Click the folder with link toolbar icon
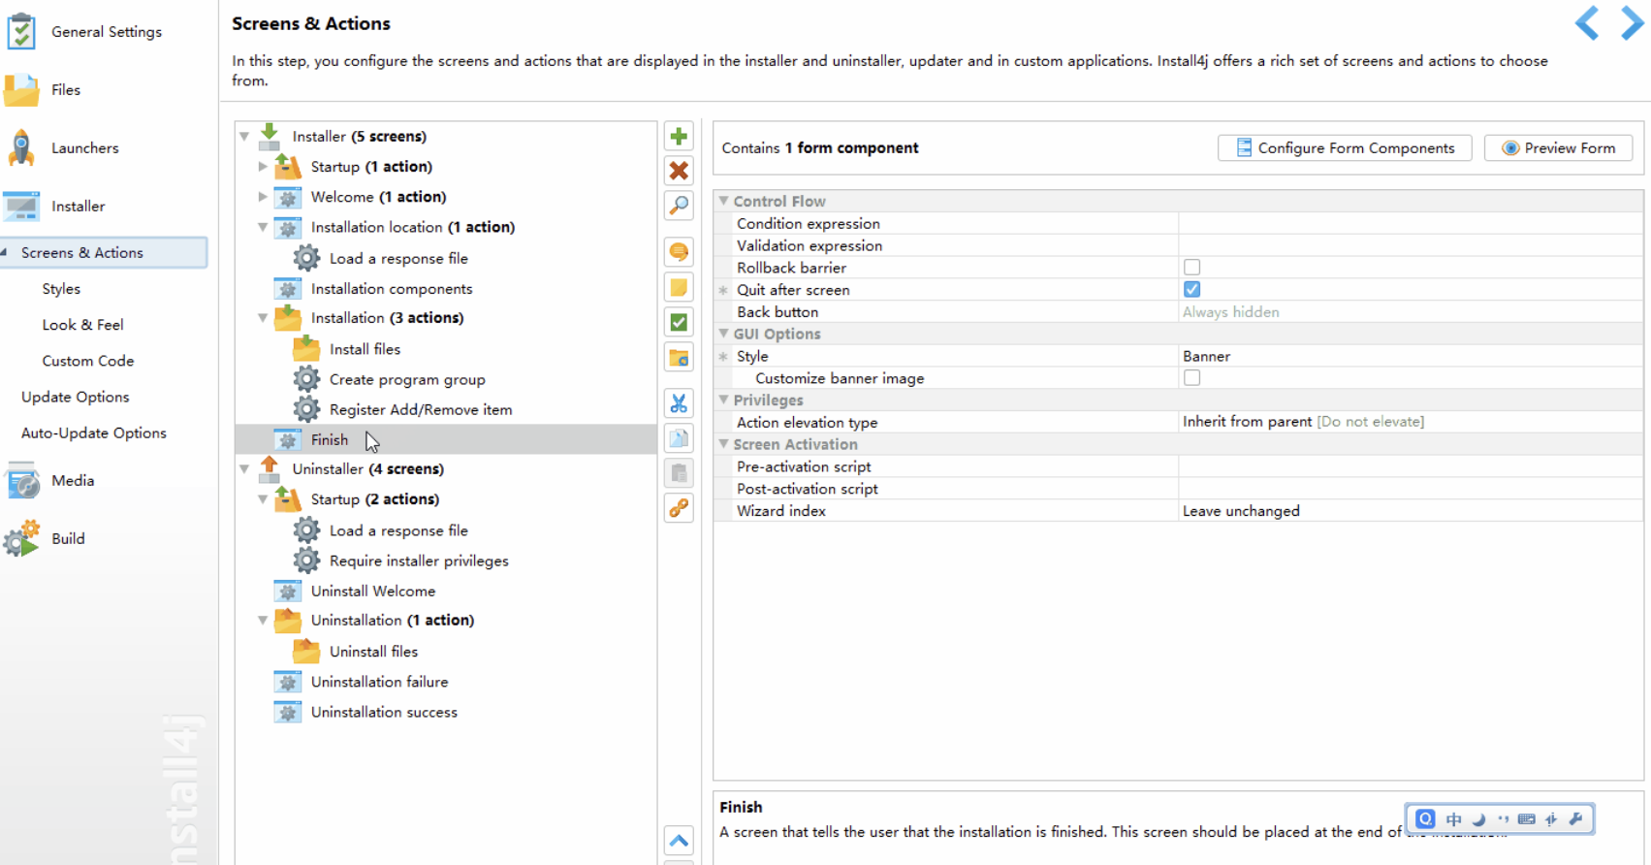Image resolution: width=1651 pixels, height=865 pixels. click(x=679, y=358)
